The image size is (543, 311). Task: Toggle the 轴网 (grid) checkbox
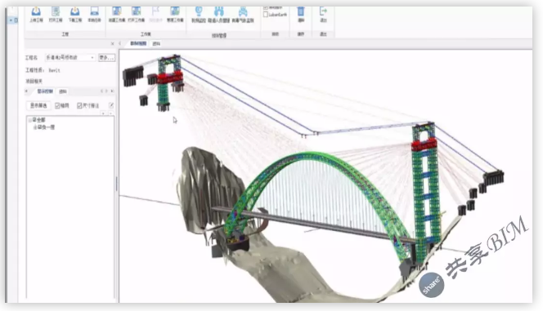tap(57, 105)
